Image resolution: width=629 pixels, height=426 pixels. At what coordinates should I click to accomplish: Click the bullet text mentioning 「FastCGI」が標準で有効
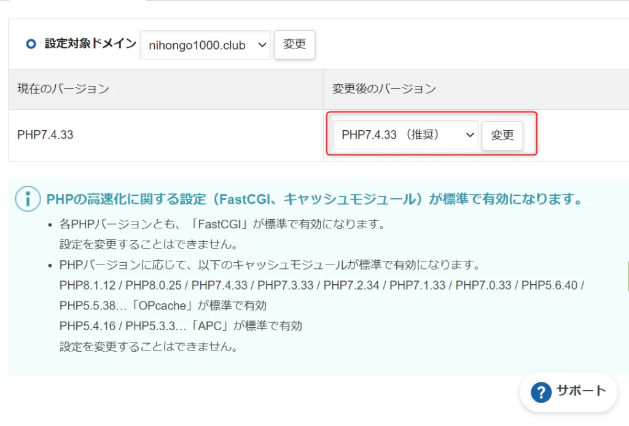pyautogui.click(x=222, y=224)
